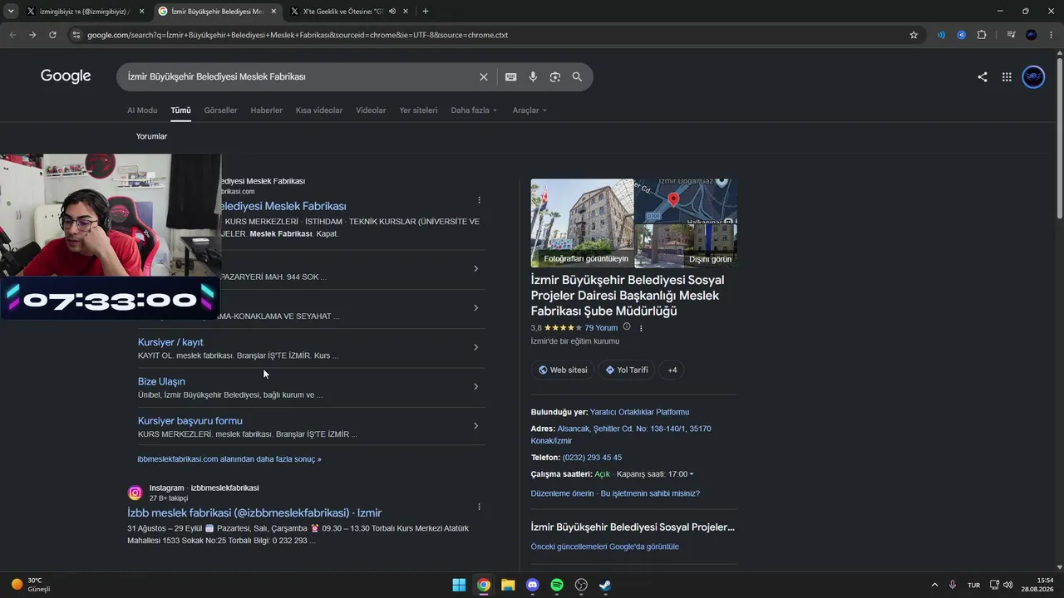Open the Windows Start menu
This screenshot has height=598, width=1064.
pyautogui.click(x=459, y=585)
